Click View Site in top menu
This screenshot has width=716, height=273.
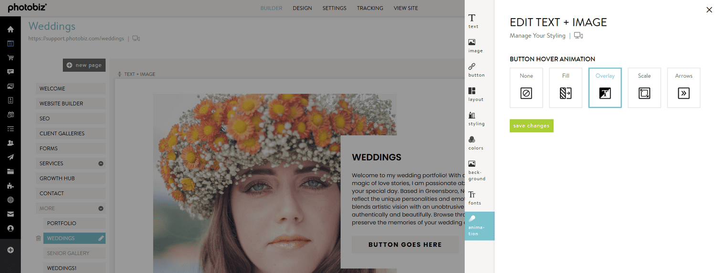click(406, 8)
